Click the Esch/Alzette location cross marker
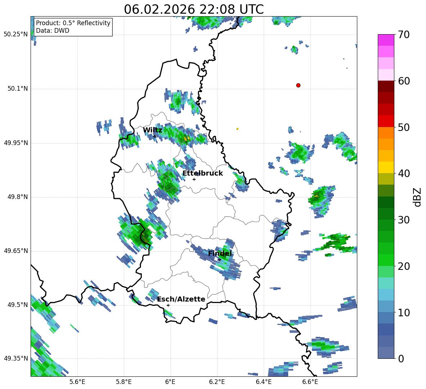426x389 pixels. (x=168, y=305)
